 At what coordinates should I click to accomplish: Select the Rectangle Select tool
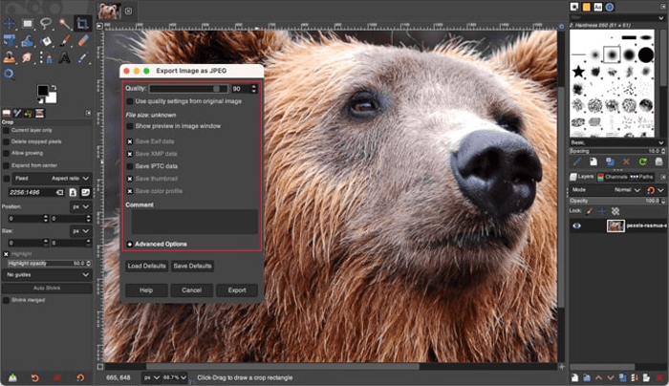27,23
